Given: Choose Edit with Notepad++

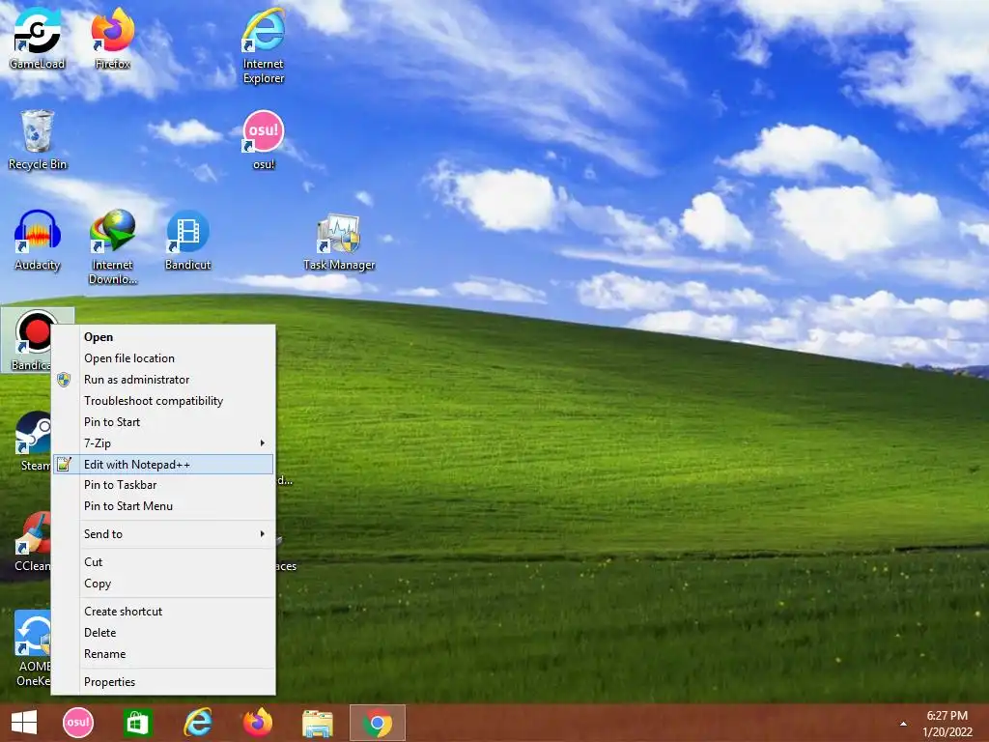Looking at the screenshot, I should pyautogui.click(x=163, y=465).
